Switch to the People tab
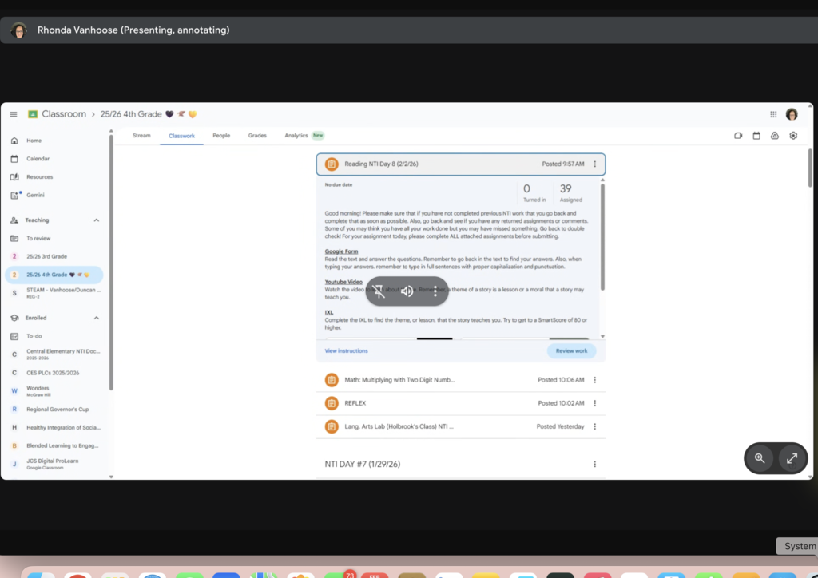Image resolution: width=818 pixels, height=578 pixels. (221, 136)
